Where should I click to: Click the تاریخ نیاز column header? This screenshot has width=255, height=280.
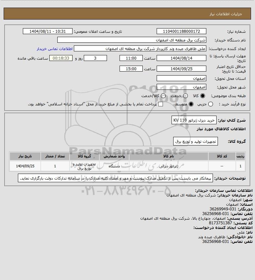coord(25,156)
